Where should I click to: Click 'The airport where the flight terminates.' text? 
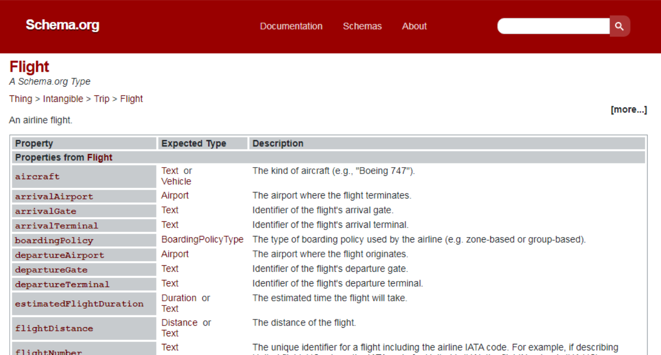(332, 195)
